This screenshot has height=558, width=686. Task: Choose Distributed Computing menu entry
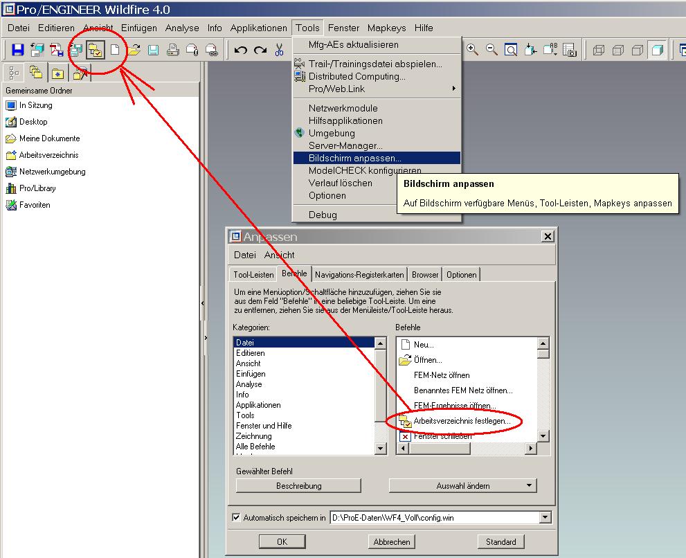point(356,77)
